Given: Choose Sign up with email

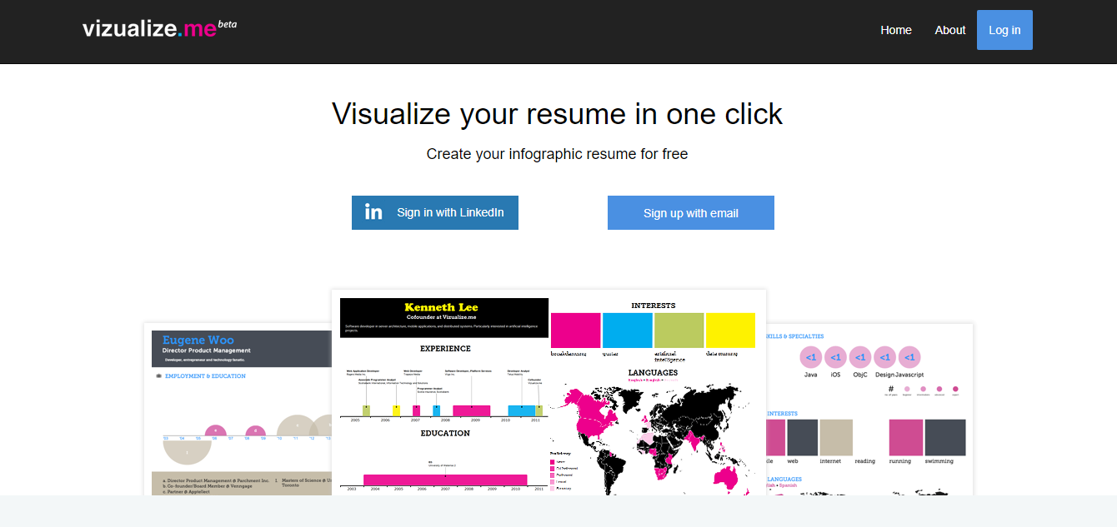Looking at the screenshot, I should coord(691,212).
